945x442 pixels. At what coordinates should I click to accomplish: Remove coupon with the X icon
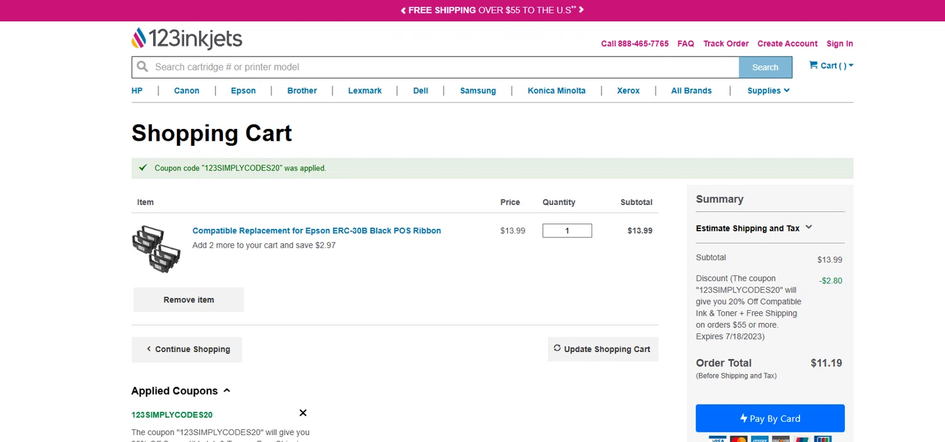click(303, 413)
